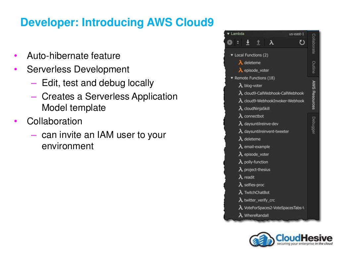Click lambda icon next to connectbot
Screen dimensions: 339x254
click(x=240, y=116)
